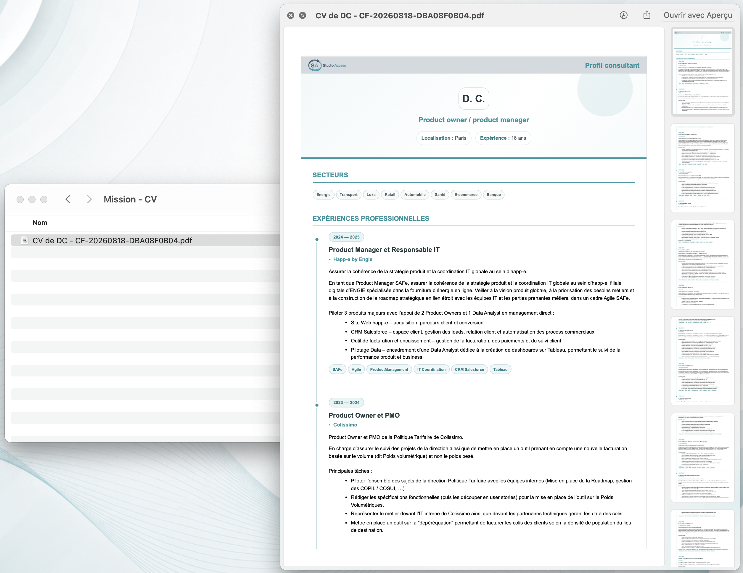Image resolution: width=743 pixels, height=573 pixels.
Task: Sort by the Nom column header
Action: click(x=40, y=223)
